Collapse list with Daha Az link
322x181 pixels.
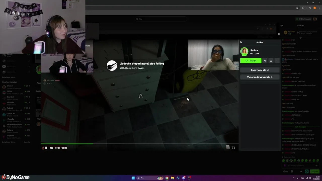[27, 142]
